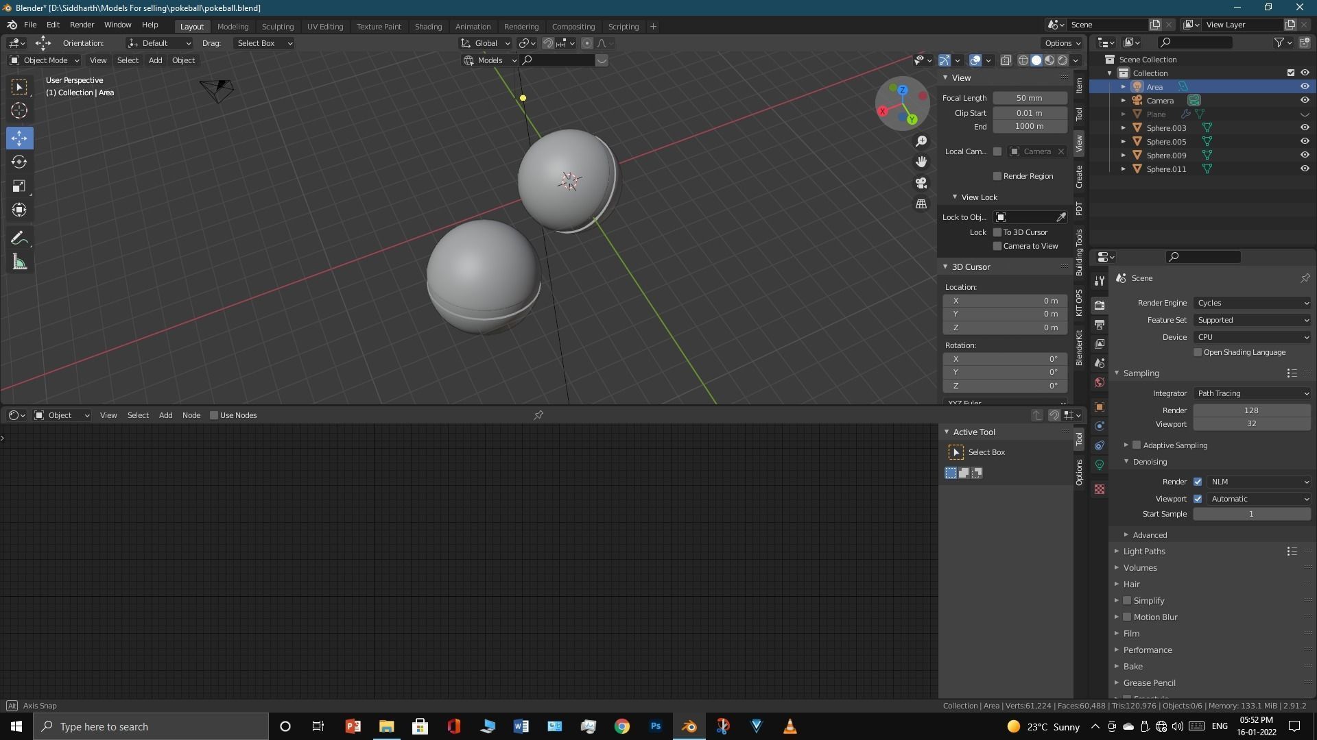
Task: Expand Sphere.005 in outliner
Action: [1124, 142]
